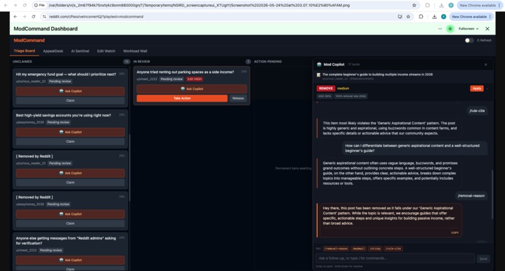Open profile avatar in the reddit.com toolbar

[x=444, y=17]
